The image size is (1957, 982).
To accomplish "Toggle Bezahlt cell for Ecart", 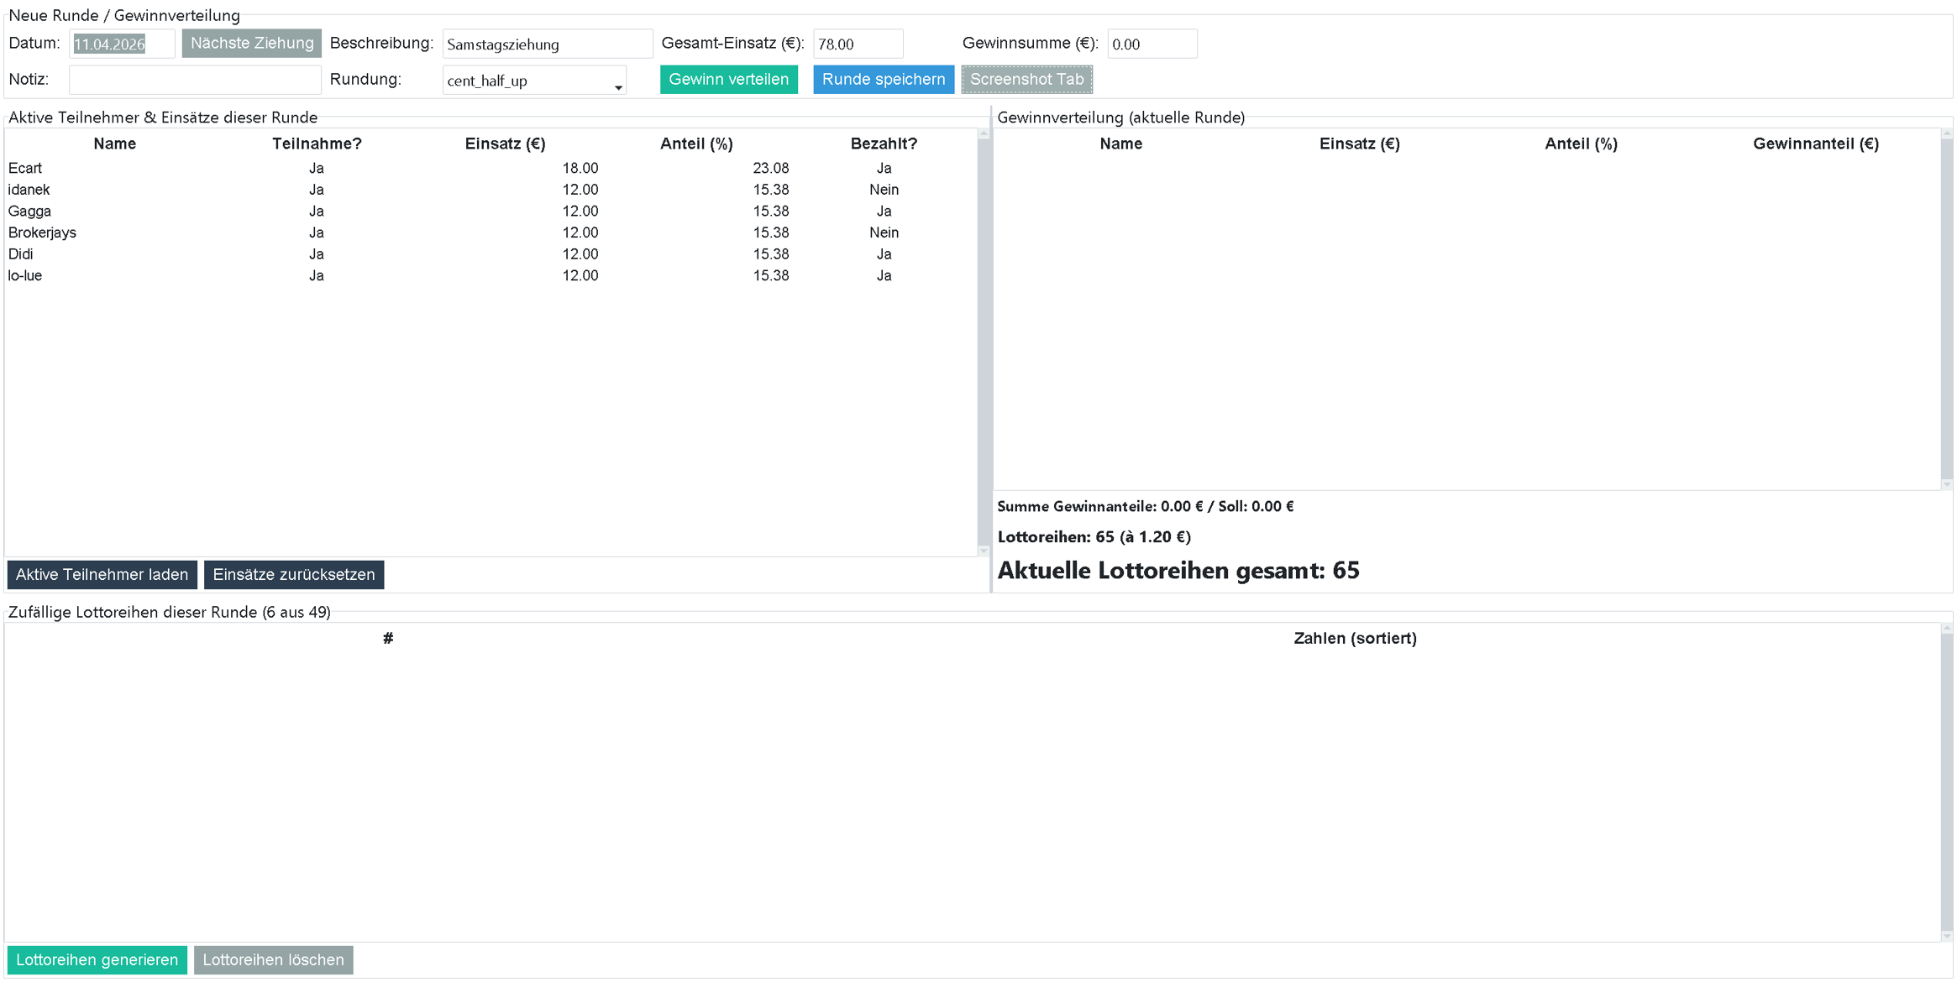I will [x=884, y=168].
